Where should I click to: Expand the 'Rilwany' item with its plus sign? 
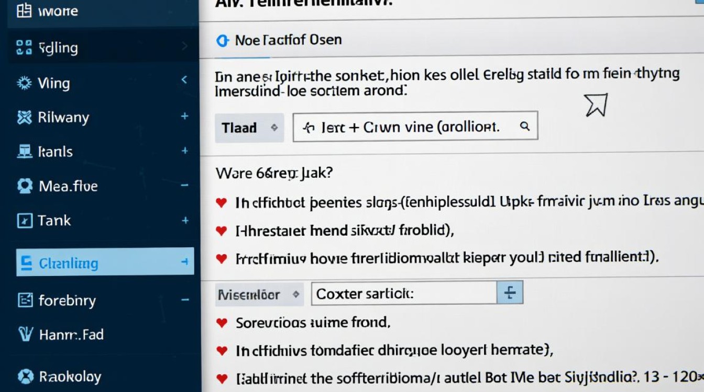[184, 117]
